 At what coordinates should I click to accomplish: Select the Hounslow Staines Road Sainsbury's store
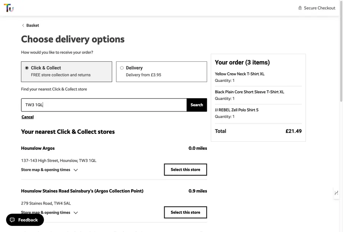(185, 212)
